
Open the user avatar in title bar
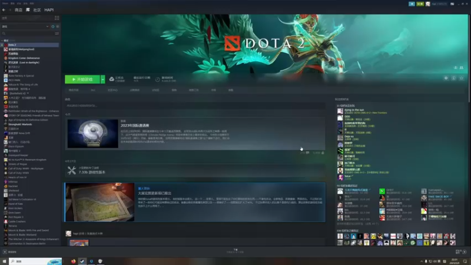428,4
